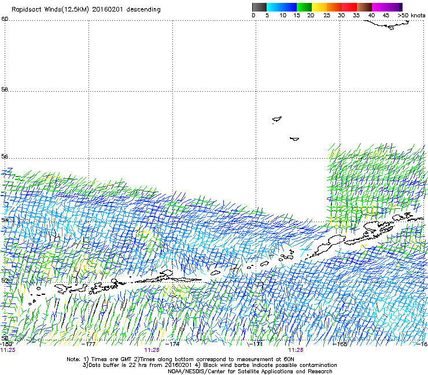Click the longitude label '-174'

[173, 344]
